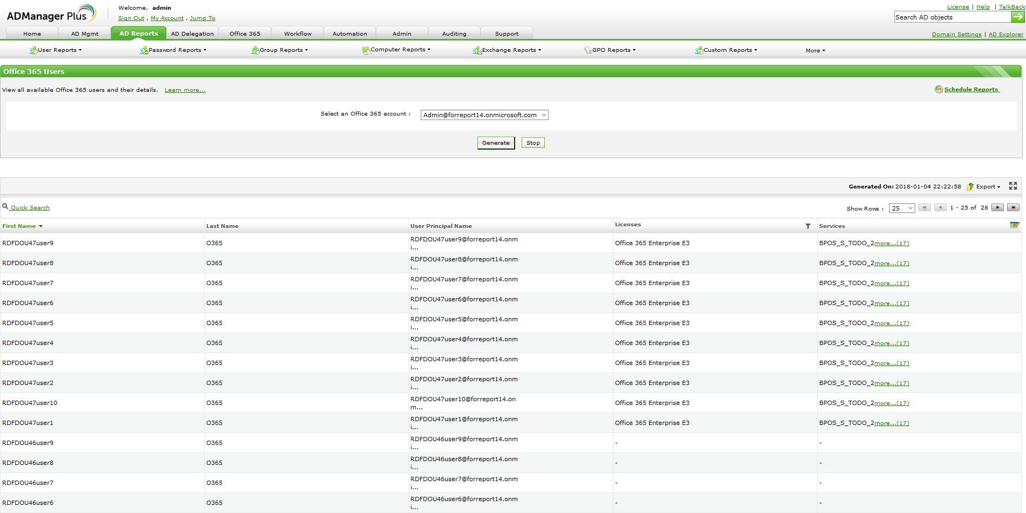The image size is (1026, 513).
Task: Open the Automation tab
Action: (x=349, y=33)
